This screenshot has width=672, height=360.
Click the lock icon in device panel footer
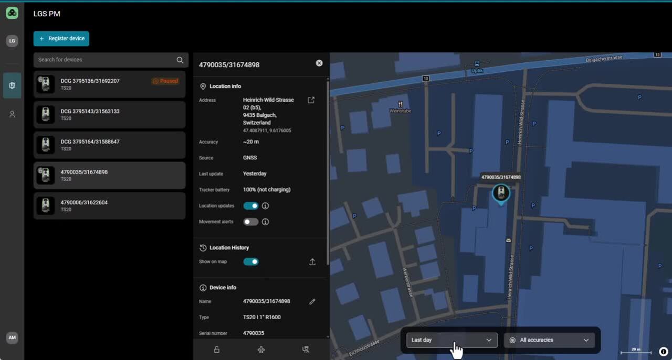(216, 350)
